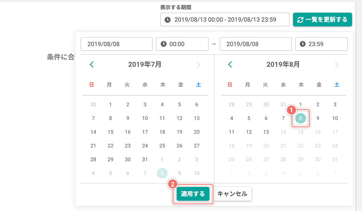362x211 pixels.
Task: Select August 12 in 2019年8月 calendar
Action: tap(248, 132)
